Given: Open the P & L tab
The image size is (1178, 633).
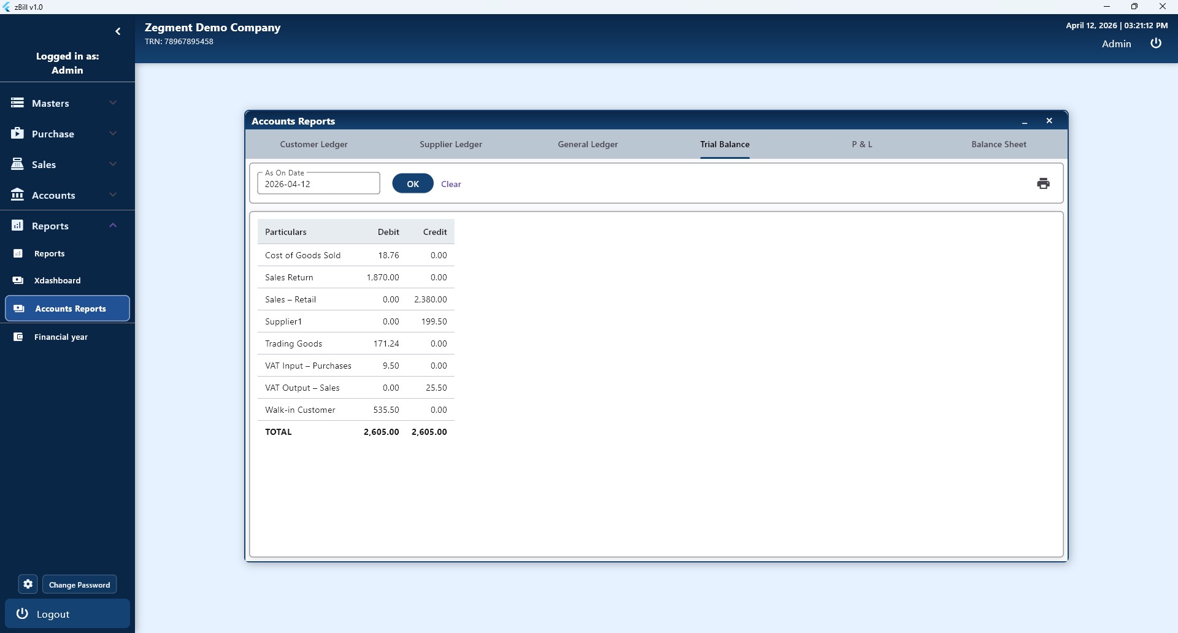Looking at the screenshot, I should coord(861,144).
